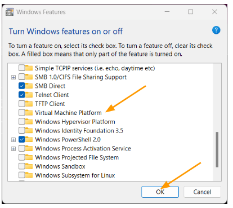Select the Windows Identity Foundation 3.5 item
233x208 pixels.
[x=79, y=130]
